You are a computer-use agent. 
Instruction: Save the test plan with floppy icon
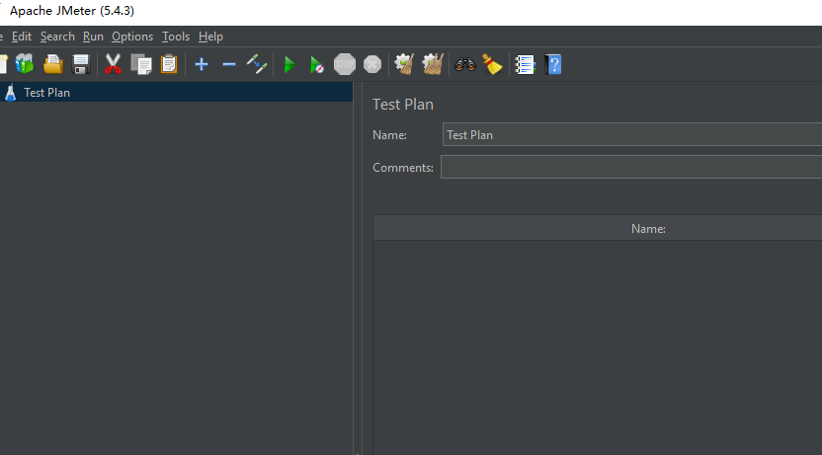point(81,64)
